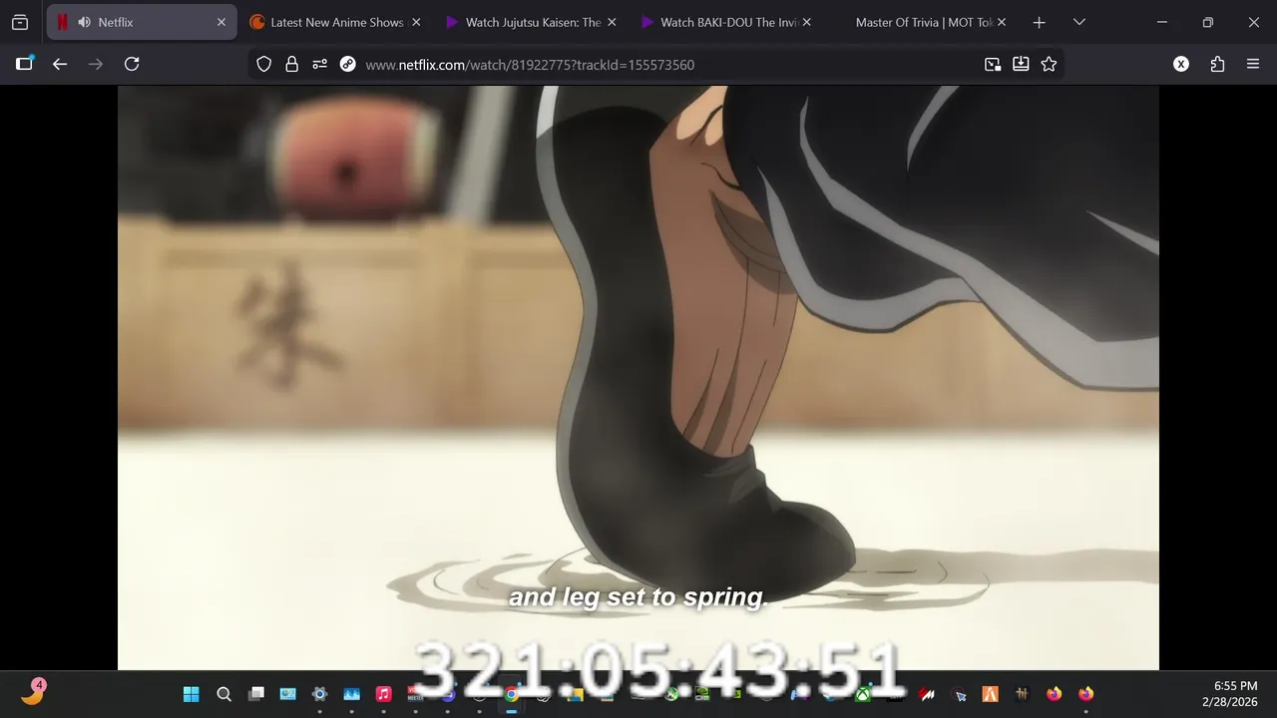Show site security padlock info

click(291, 64)
